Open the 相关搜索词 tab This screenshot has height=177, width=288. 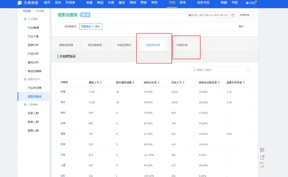[95, 45]
